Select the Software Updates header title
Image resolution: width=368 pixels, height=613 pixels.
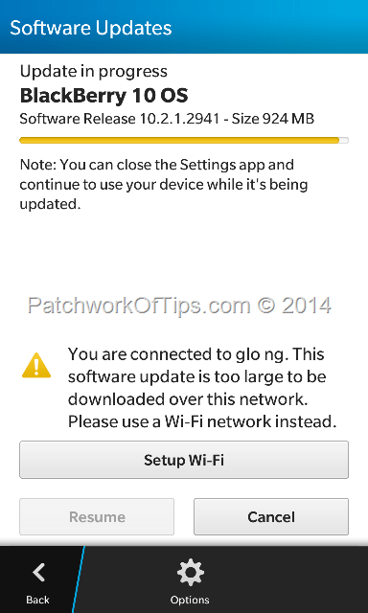pyautogui.click(x=91, y=28)
